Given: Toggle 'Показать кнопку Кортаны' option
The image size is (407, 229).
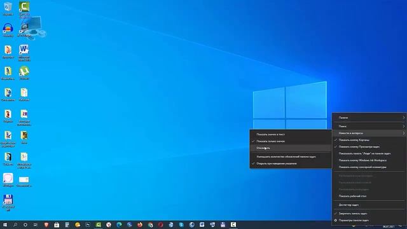Looking at the screenshot, I should tap(369, 140).
